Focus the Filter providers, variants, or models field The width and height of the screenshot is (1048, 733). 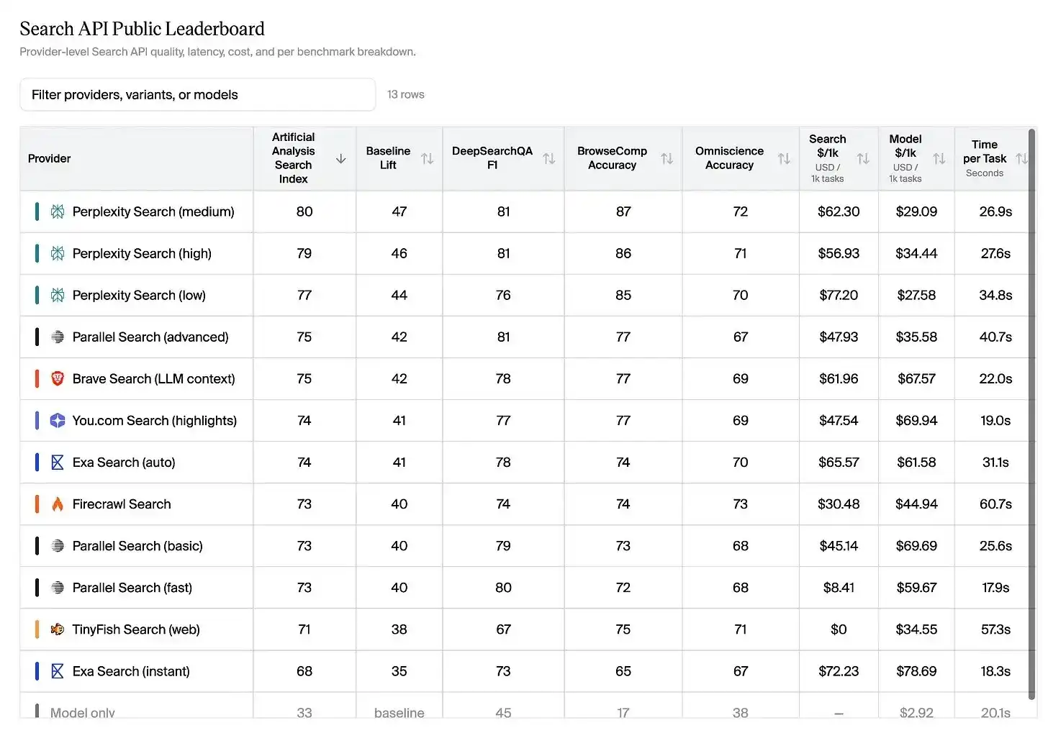197,95
